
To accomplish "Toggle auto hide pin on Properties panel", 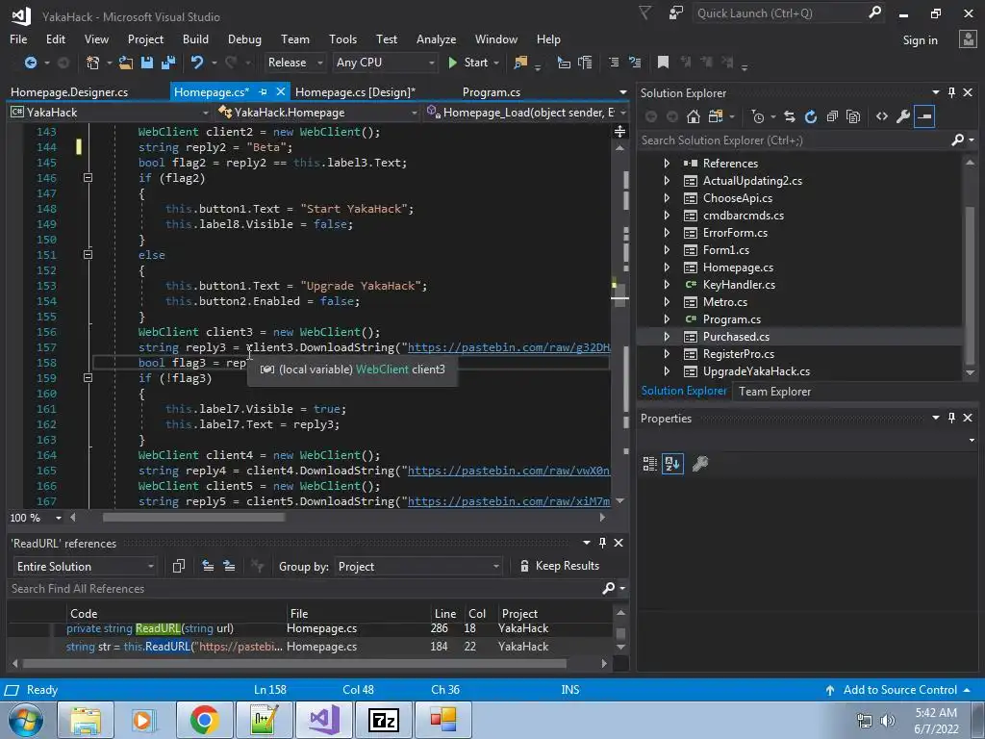I will pos(951,418).
